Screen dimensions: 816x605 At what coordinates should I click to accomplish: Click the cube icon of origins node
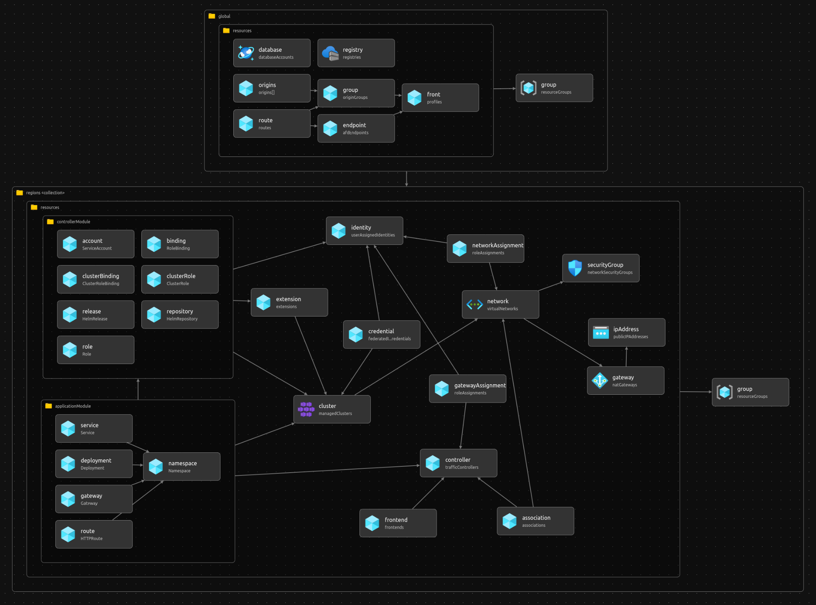click(246, 88)
